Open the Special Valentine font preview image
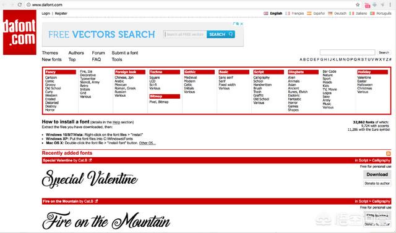This screenshot has height=233, width=396. pos(90,179)
